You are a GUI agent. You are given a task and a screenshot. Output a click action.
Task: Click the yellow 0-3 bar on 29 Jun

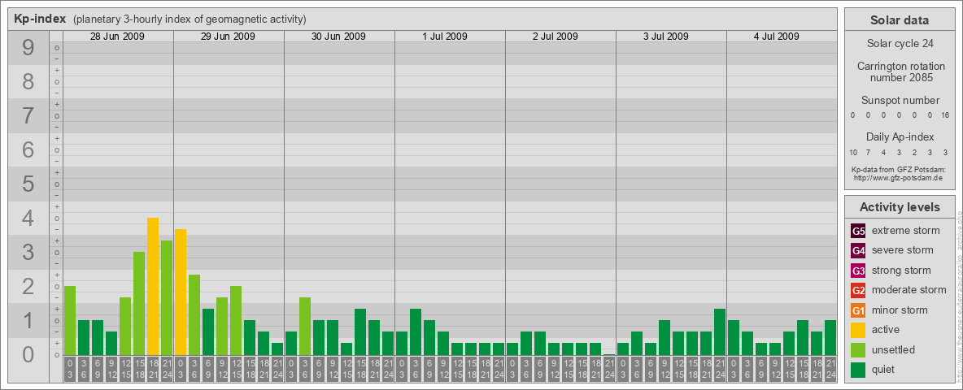(x=181, y=292)
